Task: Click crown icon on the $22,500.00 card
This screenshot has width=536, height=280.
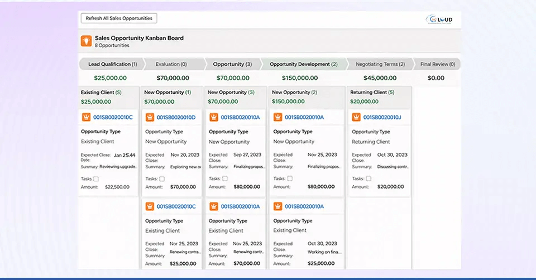Action: pyautogui.click(x=86, y=117)
